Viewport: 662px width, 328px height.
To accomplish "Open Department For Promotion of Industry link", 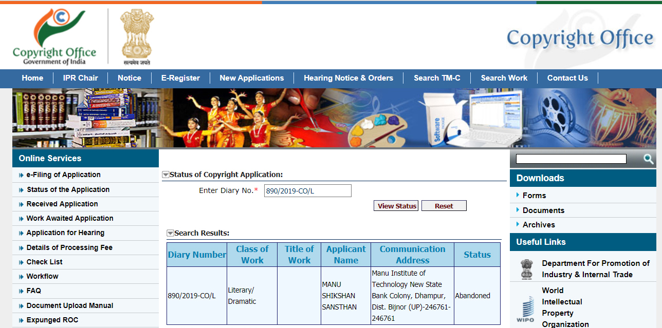I will (596, 269).
